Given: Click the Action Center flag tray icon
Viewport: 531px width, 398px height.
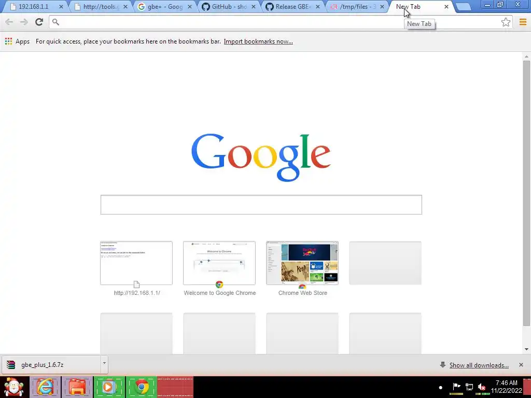Looking at the screenshot, I should click(456, 387).
